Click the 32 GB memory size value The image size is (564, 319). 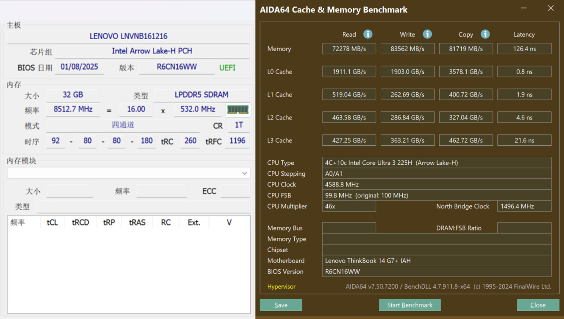click(73, 95)
